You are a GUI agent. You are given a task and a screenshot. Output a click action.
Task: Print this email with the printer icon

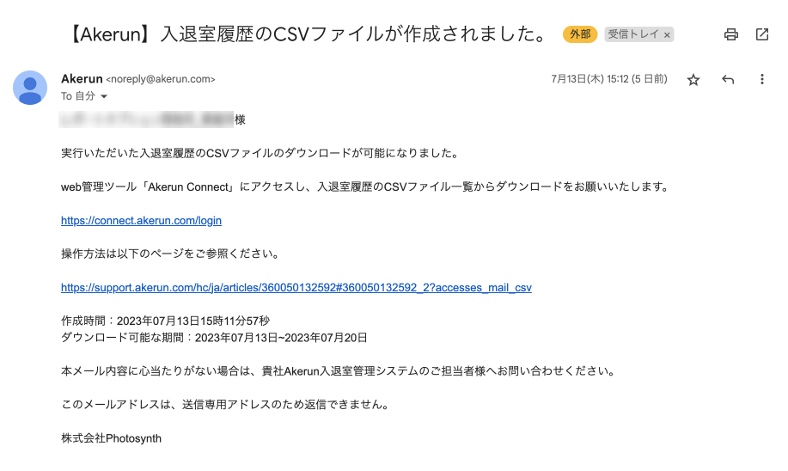click(731, 34)
